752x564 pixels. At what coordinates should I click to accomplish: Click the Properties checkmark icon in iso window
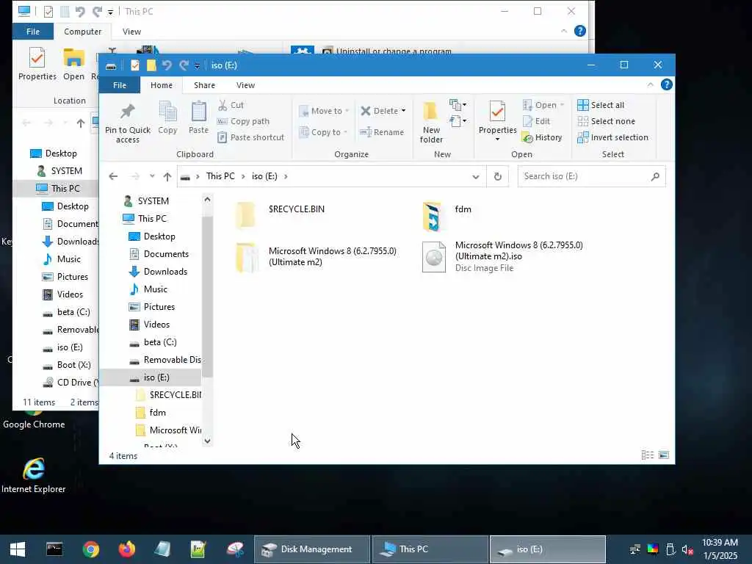(x=497, y=112)
